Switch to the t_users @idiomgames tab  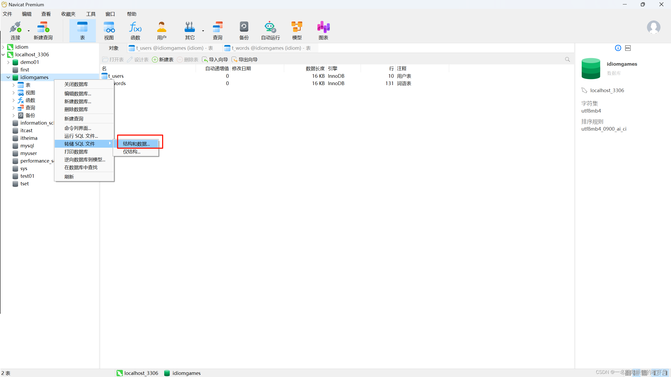point(174,48)
